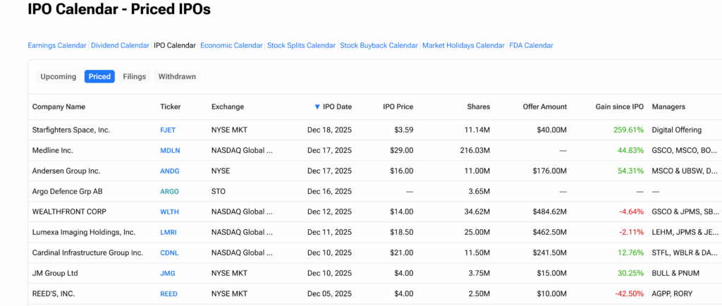Select the WLTH ticker link
The width and height of the screenshot is (722, 306).
(x=169, y=212)
